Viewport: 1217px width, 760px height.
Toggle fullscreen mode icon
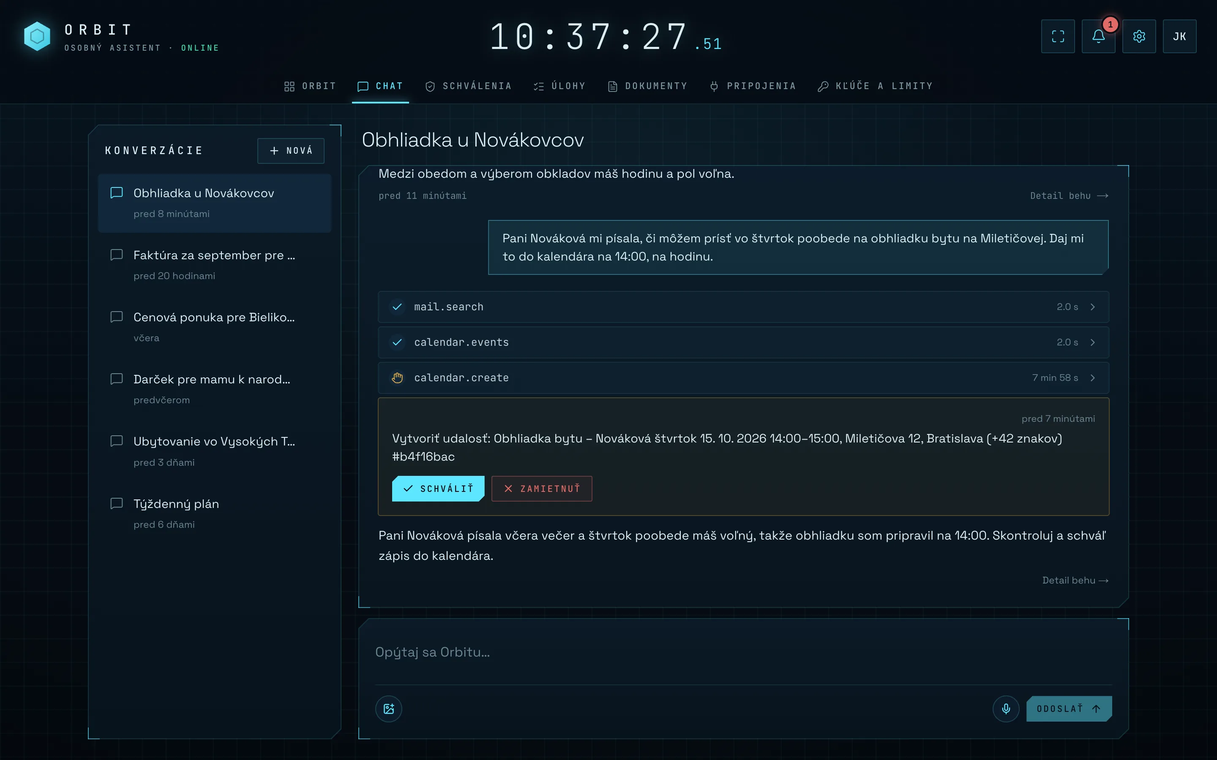point(1058,36)
